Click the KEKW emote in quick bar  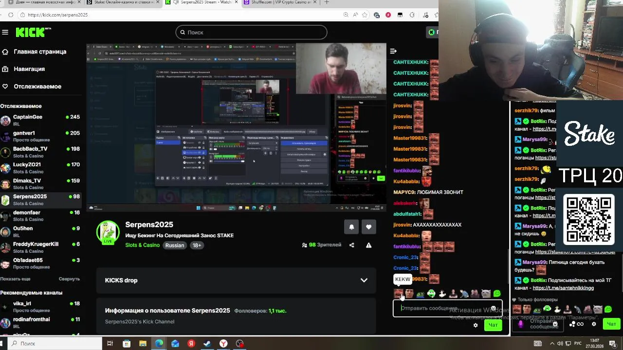tap(398, 294)
